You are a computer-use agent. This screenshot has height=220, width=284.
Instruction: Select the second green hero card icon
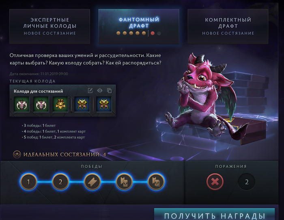[41, 105]
